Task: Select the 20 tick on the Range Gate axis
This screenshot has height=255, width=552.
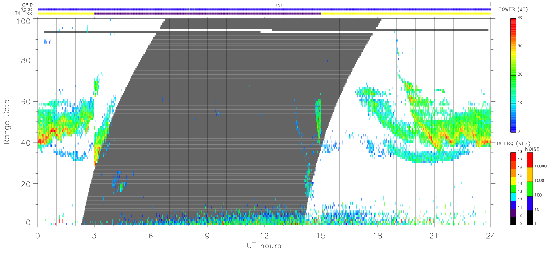Action: point(26,184)
